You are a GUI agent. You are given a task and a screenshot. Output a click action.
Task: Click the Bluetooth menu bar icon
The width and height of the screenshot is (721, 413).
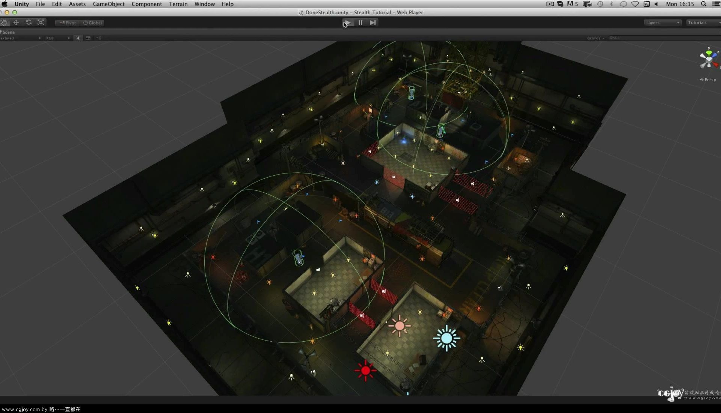pos(611,4)
